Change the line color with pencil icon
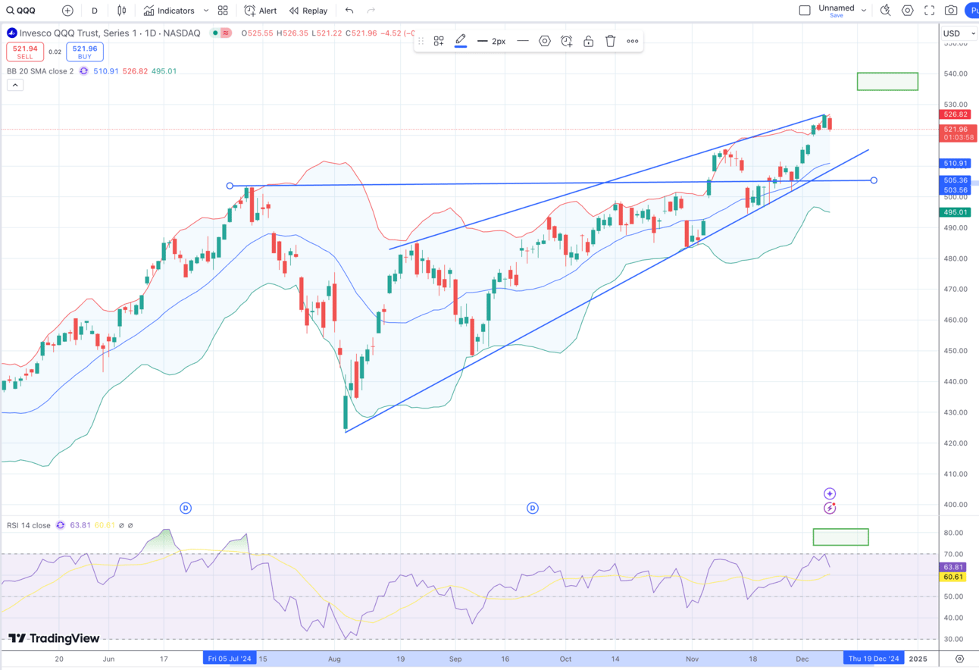Screen dimensions: 979x670 click(461, 41)
